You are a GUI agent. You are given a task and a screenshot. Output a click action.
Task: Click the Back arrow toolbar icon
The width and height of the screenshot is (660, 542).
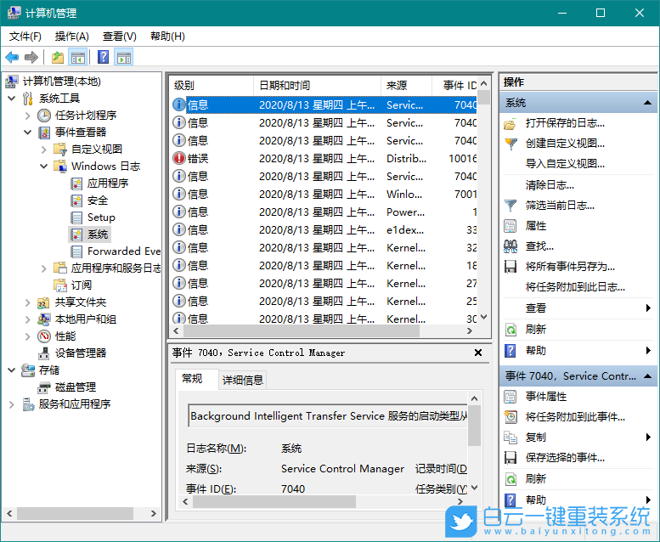coord(12,57)
